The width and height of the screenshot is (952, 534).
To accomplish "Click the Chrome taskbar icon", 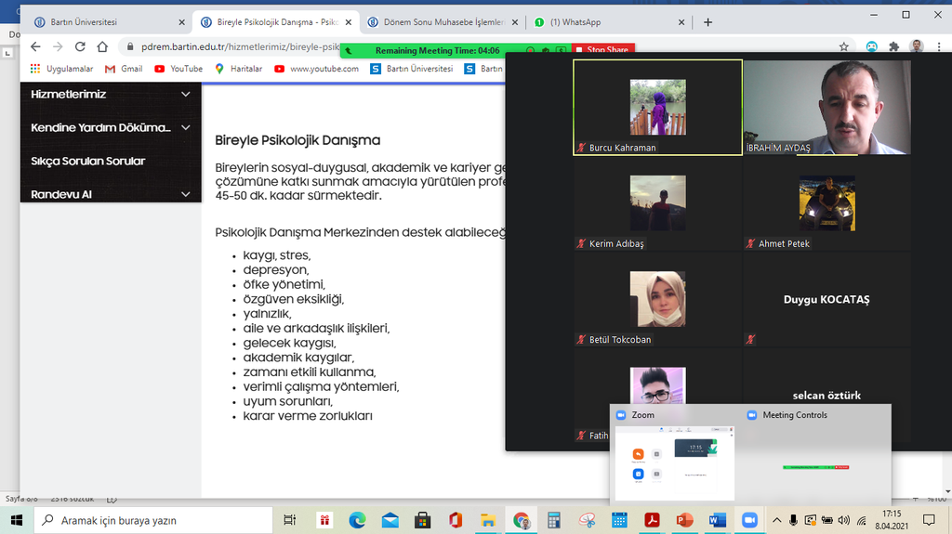I will 521,520.
